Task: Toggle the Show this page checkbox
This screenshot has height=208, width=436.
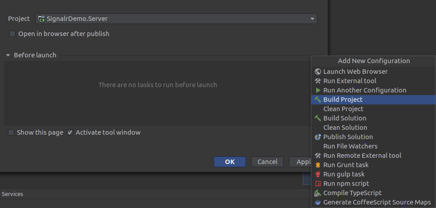Action: point(11,132)
